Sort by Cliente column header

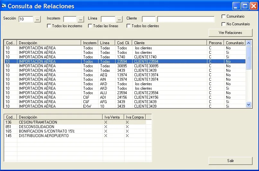[x=169, y=43]
